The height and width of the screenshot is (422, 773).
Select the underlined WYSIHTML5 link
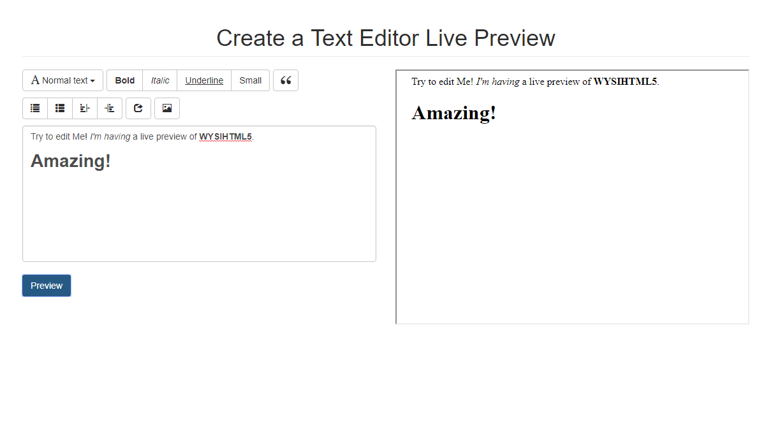point(225,136)
